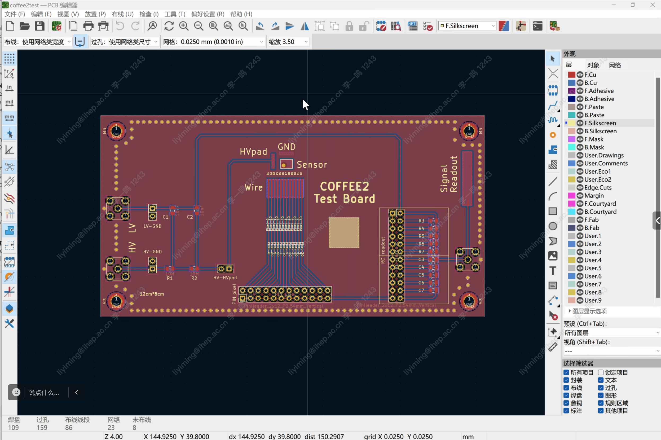Select the Draw rectangle tool
Viewport: 661px width, 440px height.
click(553, 211)
